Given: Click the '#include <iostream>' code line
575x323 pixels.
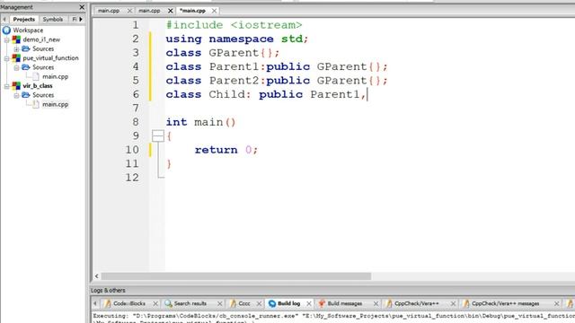Looking at the screenshot, I should pos(234,25).
